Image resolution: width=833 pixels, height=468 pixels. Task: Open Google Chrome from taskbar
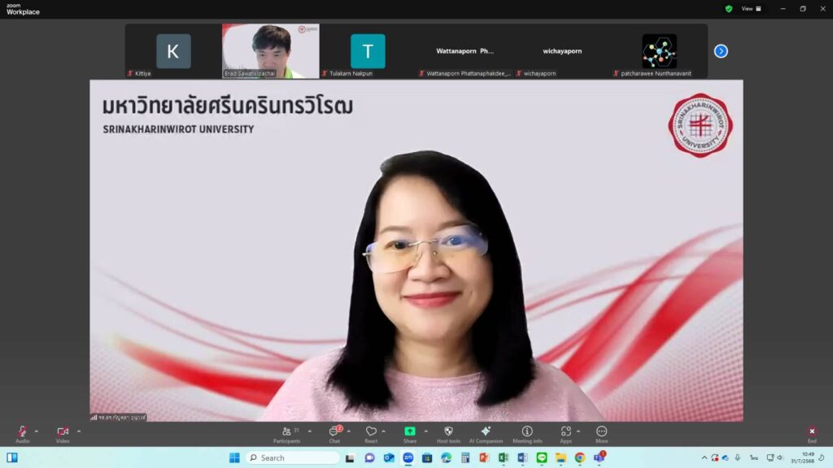579,458
